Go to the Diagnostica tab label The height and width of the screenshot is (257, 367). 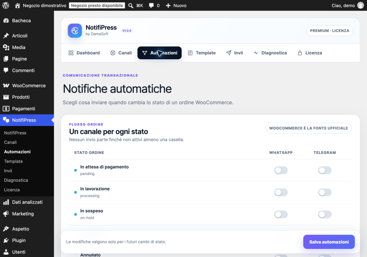274,53
